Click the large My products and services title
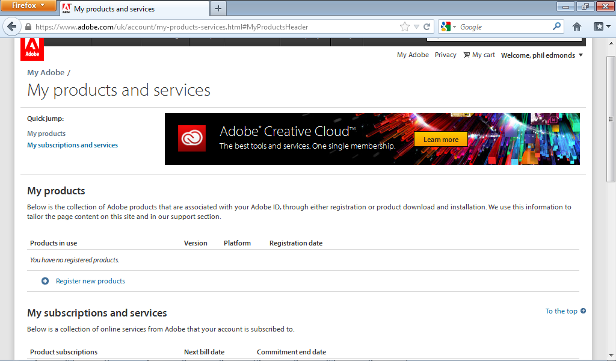This screenshot has width=616, height=361. coord(119,90)
